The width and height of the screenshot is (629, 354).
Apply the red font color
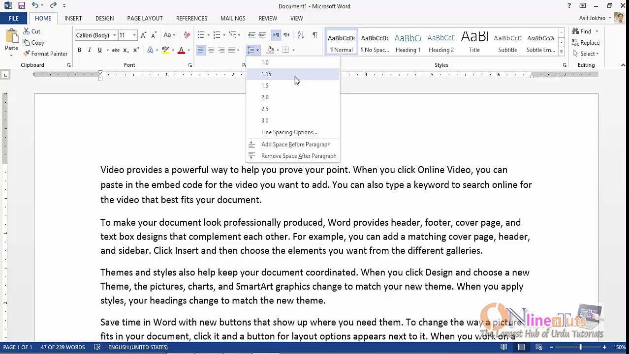(181, 50)
